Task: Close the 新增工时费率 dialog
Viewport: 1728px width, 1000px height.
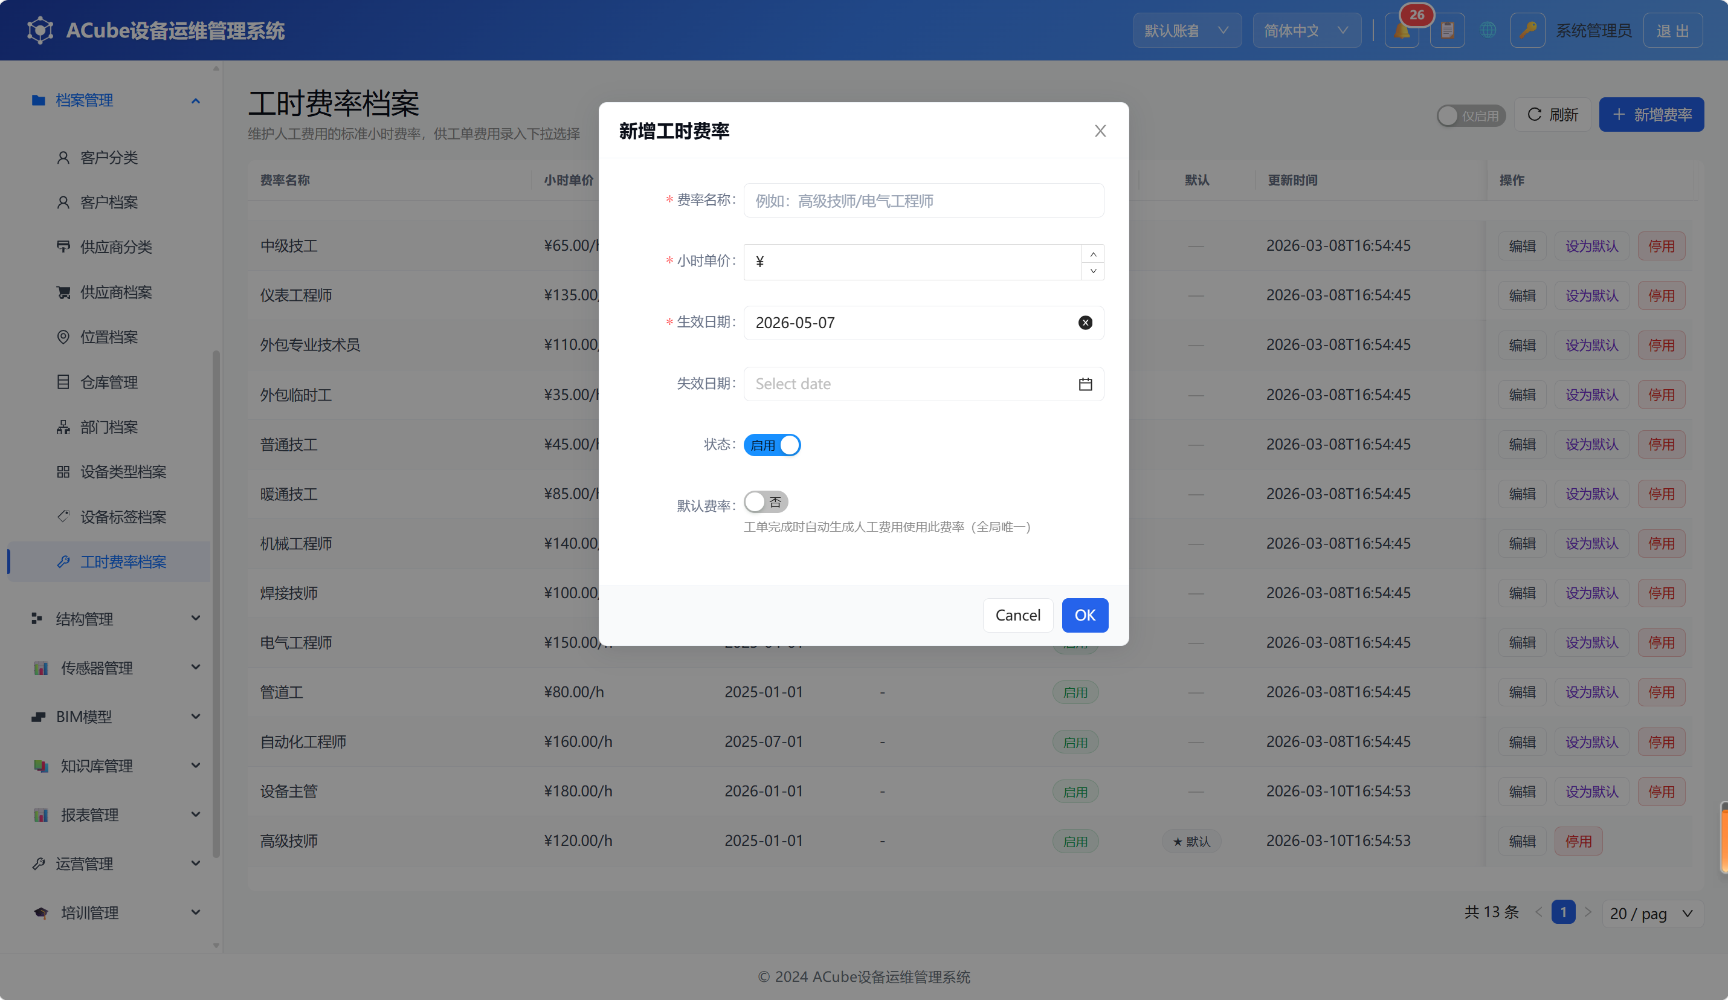Action: tap(1100, 131)
